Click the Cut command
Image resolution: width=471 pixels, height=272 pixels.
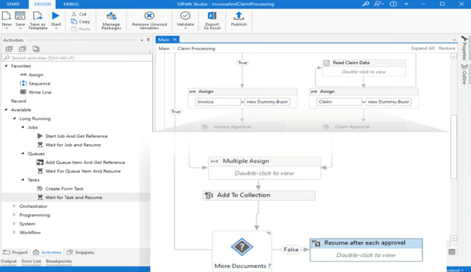click(79, 14)
